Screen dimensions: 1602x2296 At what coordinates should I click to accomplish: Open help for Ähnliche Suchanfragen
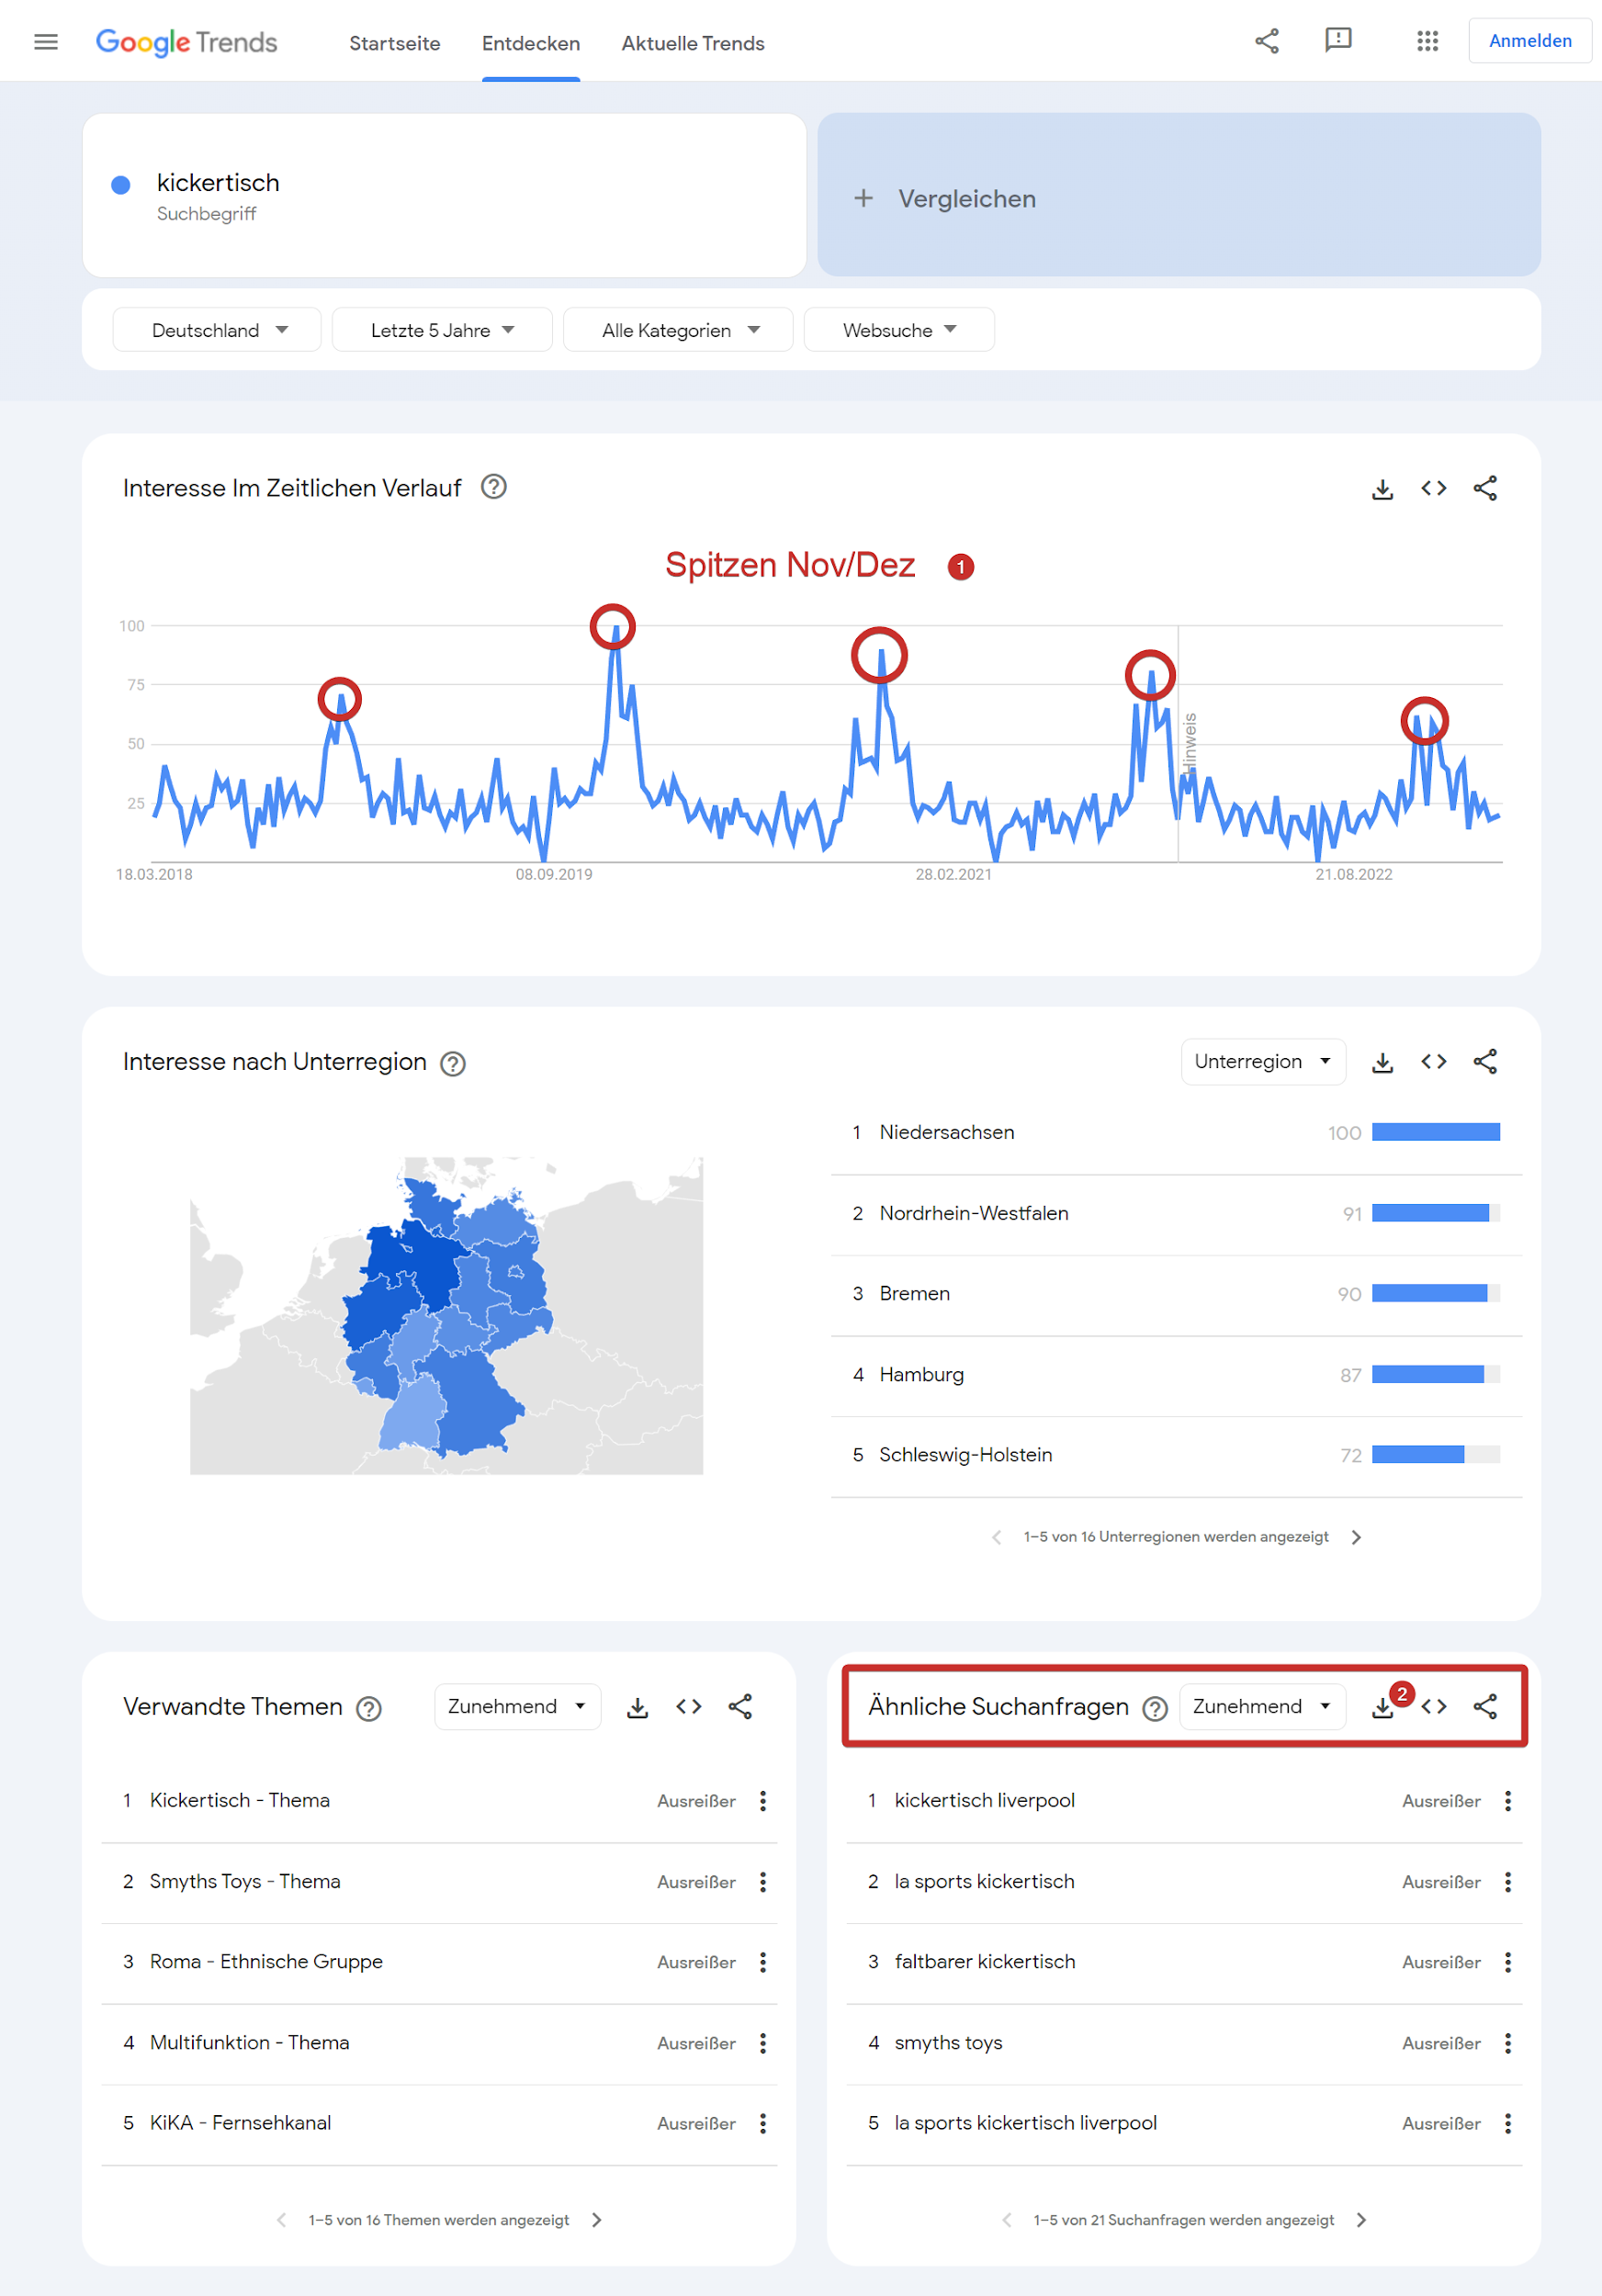(1155, 1708)
